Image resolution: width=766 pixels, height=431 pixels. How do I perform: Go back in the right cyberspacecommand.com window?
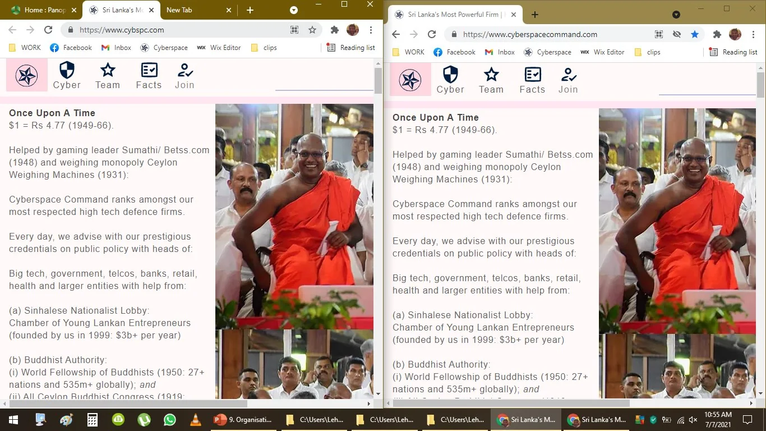pyautogui.click(x=396, y=34)
